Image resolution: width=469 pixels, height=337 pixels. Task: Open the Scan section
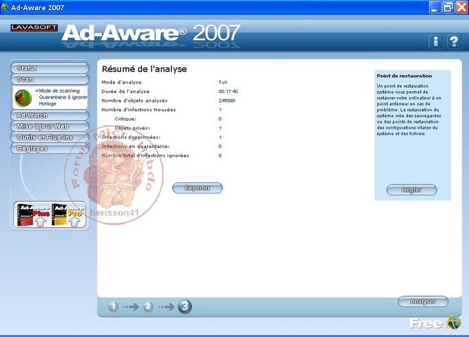pos(50,79)
